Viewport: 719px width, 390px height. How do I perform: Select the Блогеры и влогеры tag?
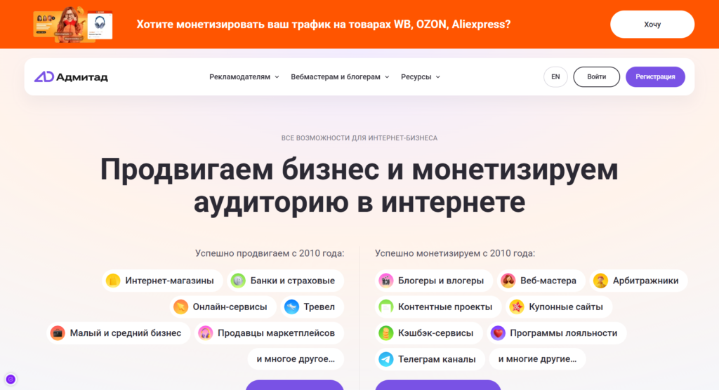tap(434, 281)
